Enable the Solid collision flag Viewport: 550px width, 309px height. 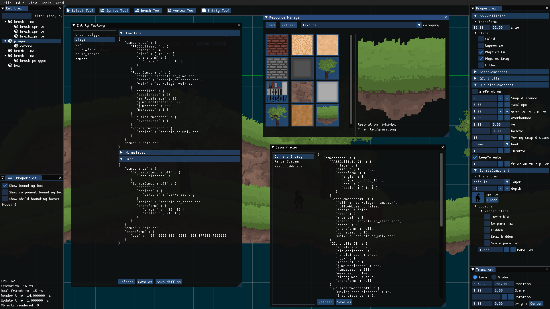[x=481, y=39]
